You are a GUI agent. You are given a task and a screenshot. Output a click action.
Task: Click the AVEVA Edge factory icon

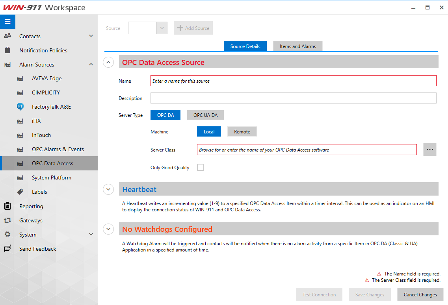pos(20,79)
